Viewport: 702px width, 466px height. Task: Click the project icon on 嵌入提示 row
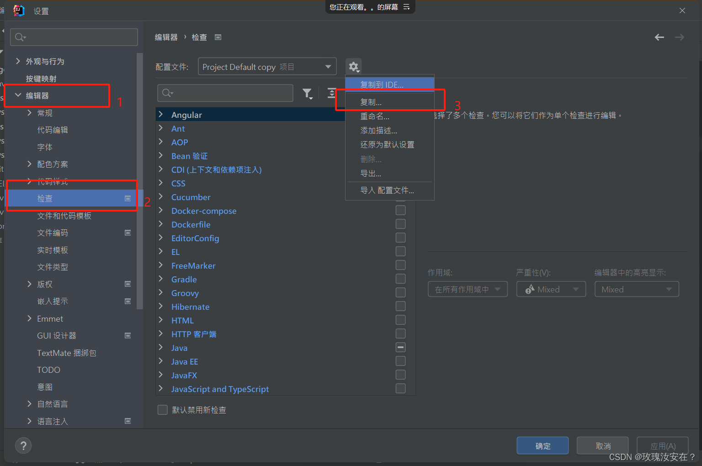[x=128, y=301]
